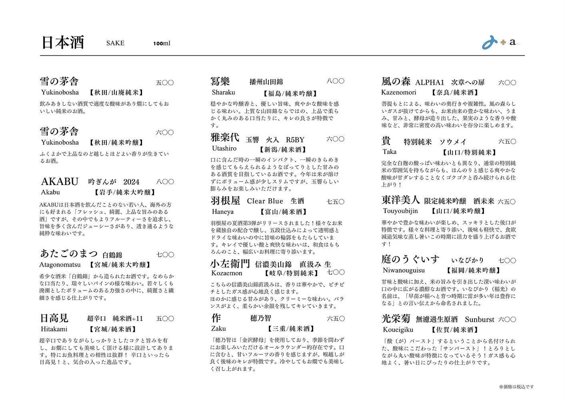The image size is (566, 400).
Task: Click the 宮城/純米大吟醸 tag
Action: point(120,265)
